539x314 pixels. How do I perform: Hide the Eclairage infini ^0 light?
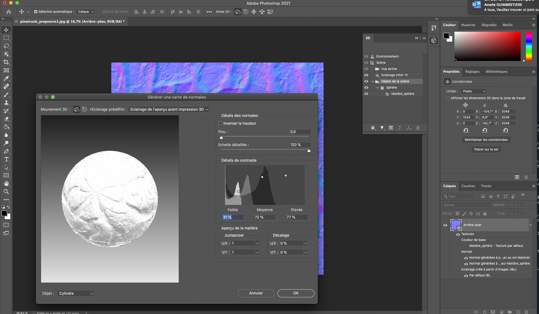coord(366,75)
